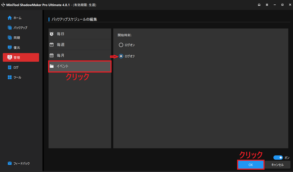The width and height of the screenshot is (293, 172).
Task: Click the Backup (バックアップ) sidebar icon
Action: (10, 28)
